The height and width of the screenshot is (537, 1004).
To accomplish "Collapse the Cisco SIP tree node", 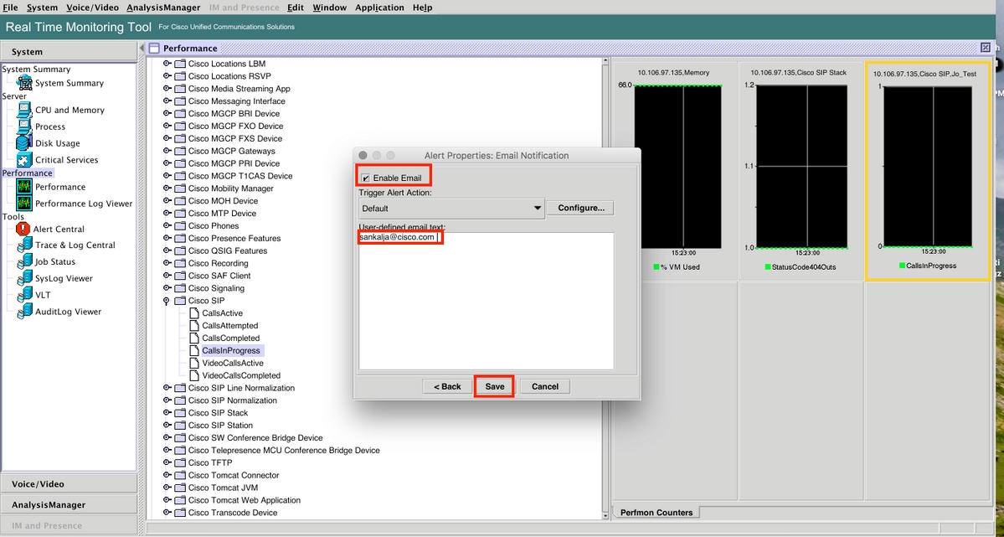I will pos(167,301).
